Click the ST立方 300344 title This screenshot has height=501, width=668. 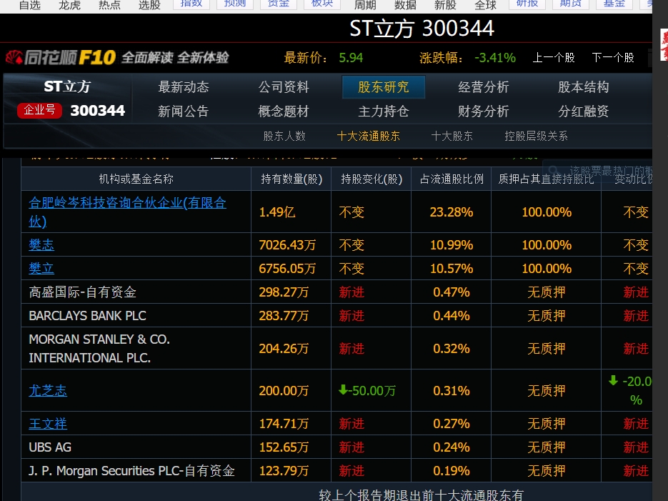[x=422, y=28]
